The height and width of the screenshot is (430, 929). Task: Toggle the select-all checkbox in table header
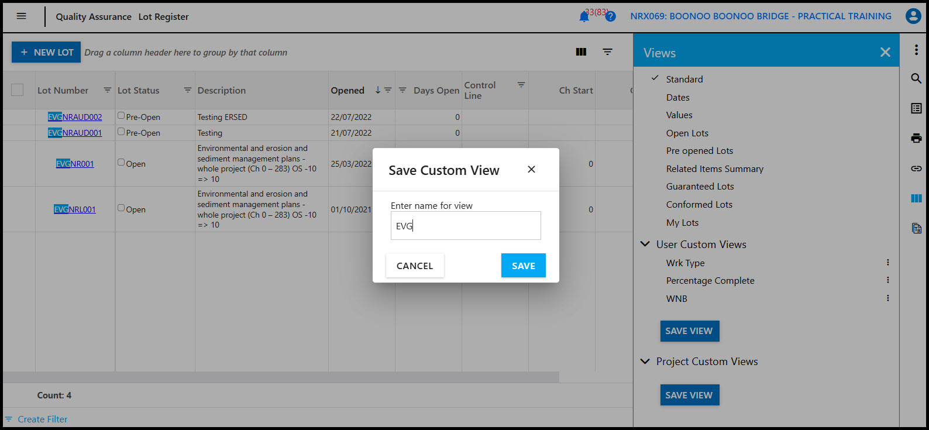[18, 90]
